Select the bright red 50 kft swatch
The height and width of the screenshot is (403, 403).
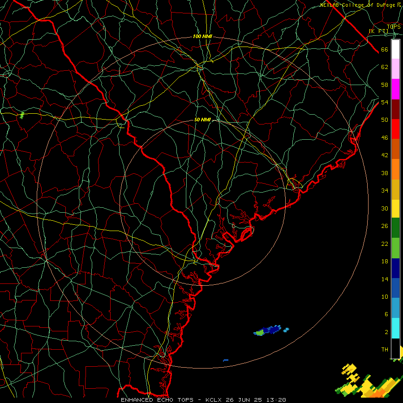395,129
